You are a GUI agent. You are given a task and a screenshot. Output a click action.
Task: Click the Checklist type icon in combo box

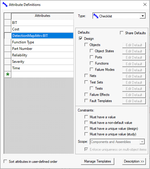pos(96,16)
